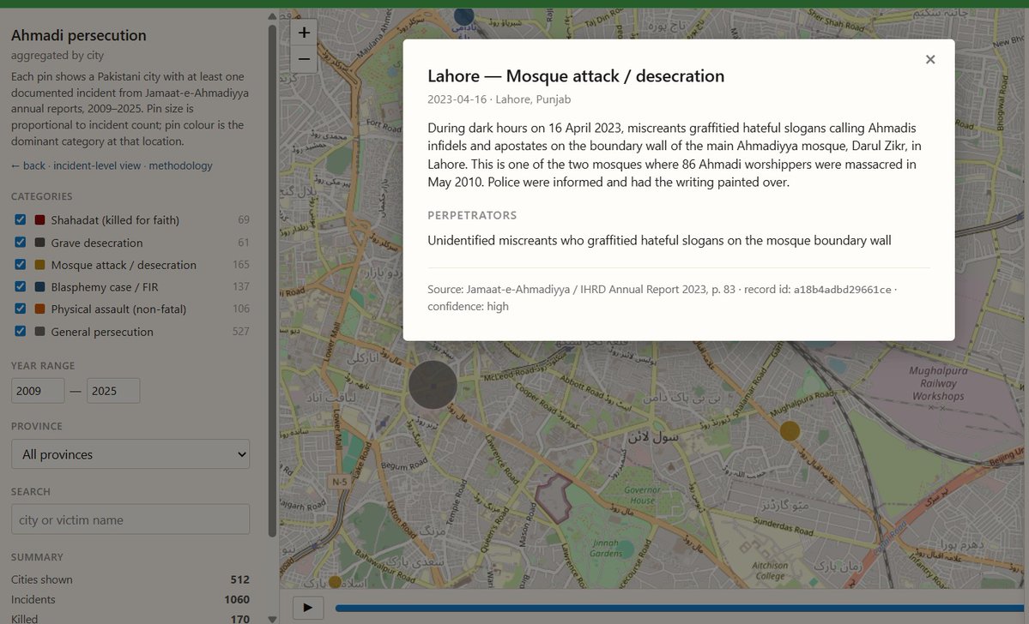Click the date line 2023-04-16 · Lahore, Punjab
The width and height of the screenshot is (1029, 624).
pos(499,99)
